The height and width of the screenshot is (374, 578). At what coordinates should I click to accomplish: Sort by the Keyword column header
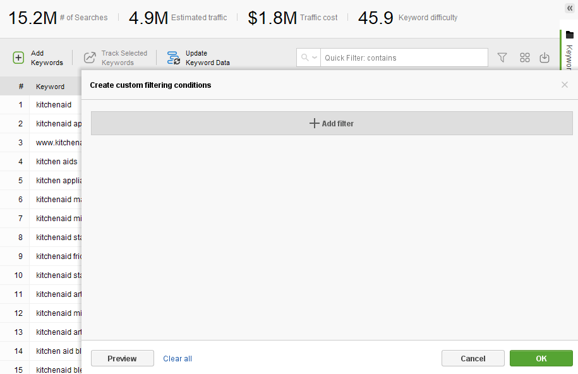[x=50, y=87]
